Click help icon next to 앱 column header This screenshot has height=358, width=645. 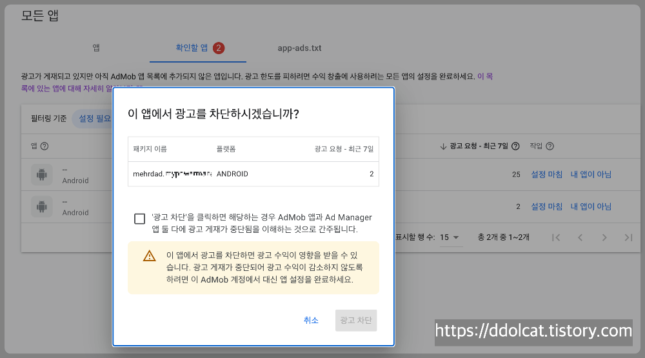[x=45, y=146]
